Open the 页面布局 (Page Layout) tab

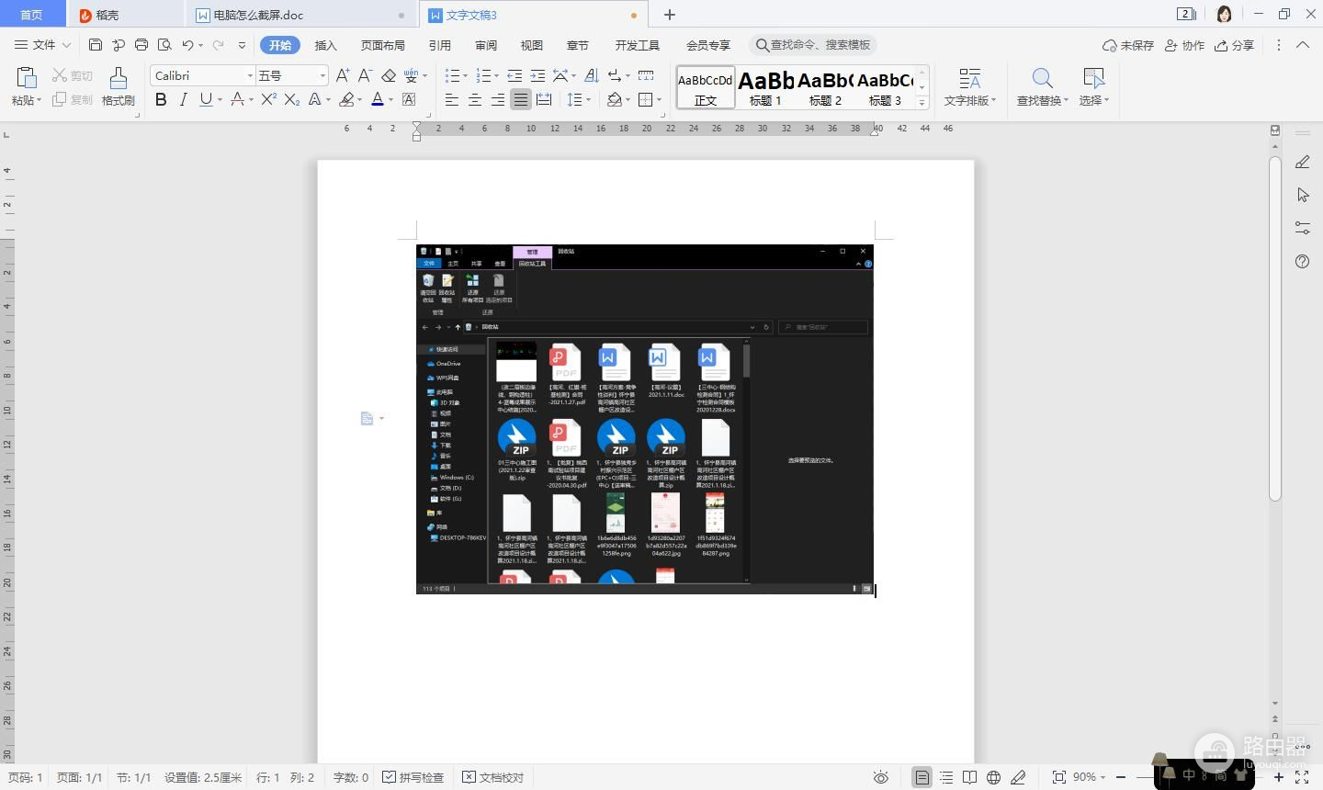coord(382,45)
